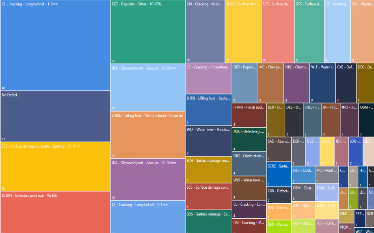374x233 pixels.
Task: Click the SCAV Surface tile
Action: click(327, 192)
